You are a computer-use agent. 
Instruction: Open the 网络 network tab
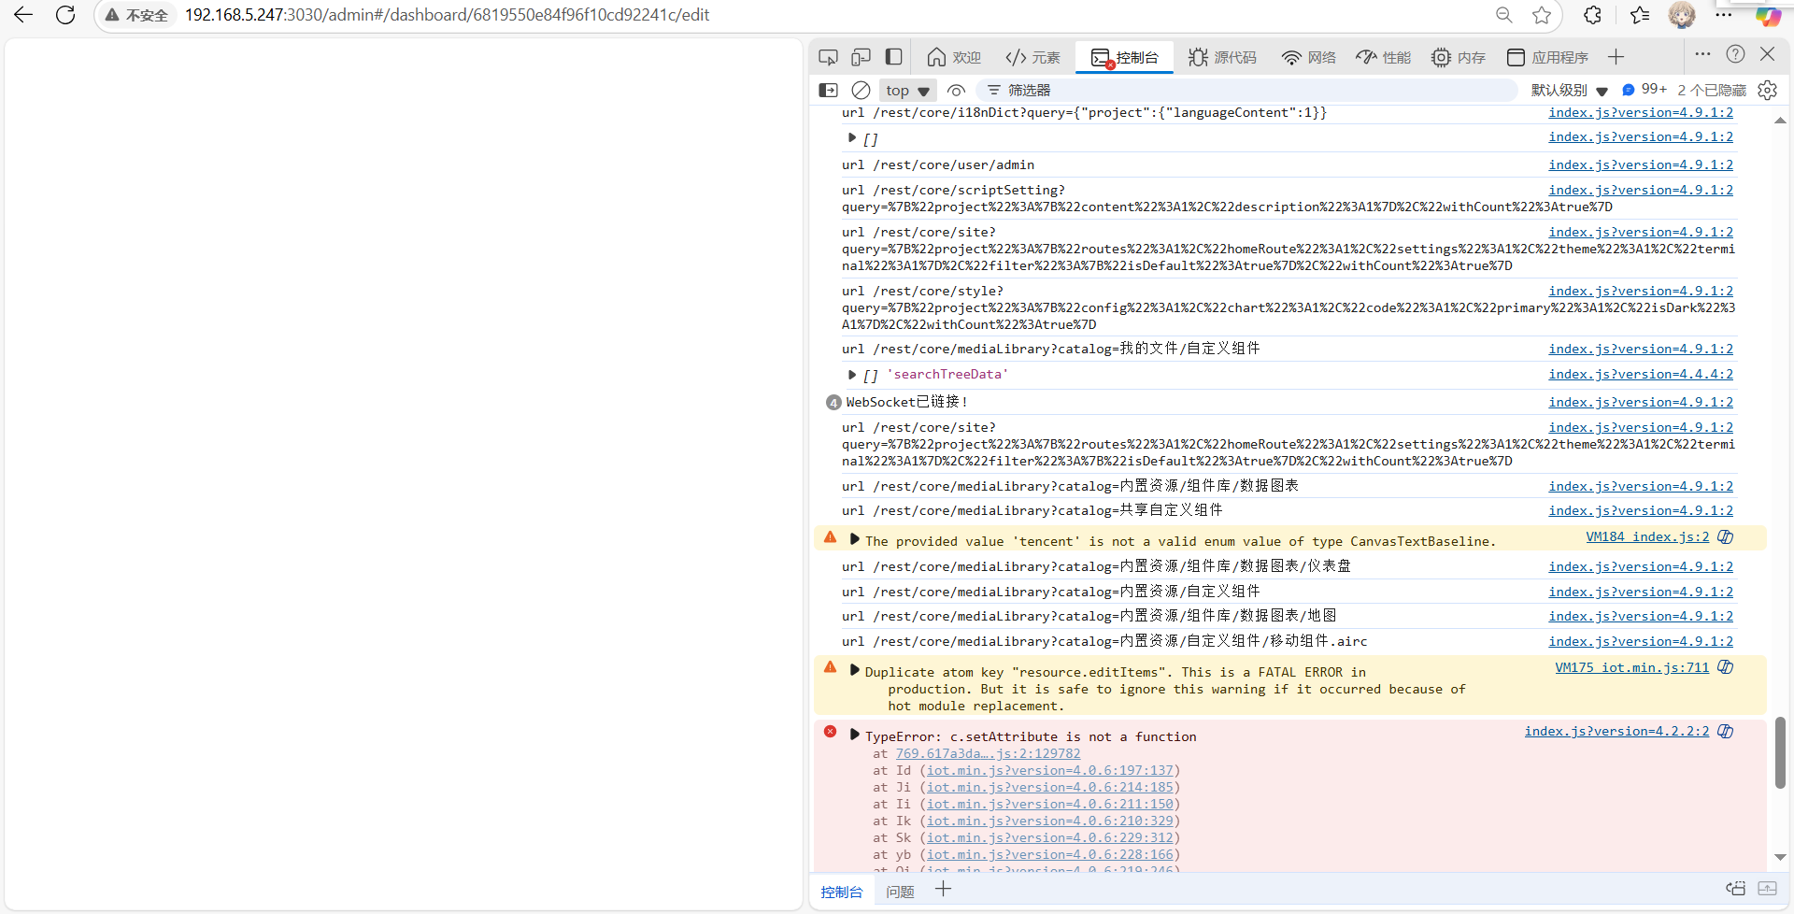[1308, 57]
